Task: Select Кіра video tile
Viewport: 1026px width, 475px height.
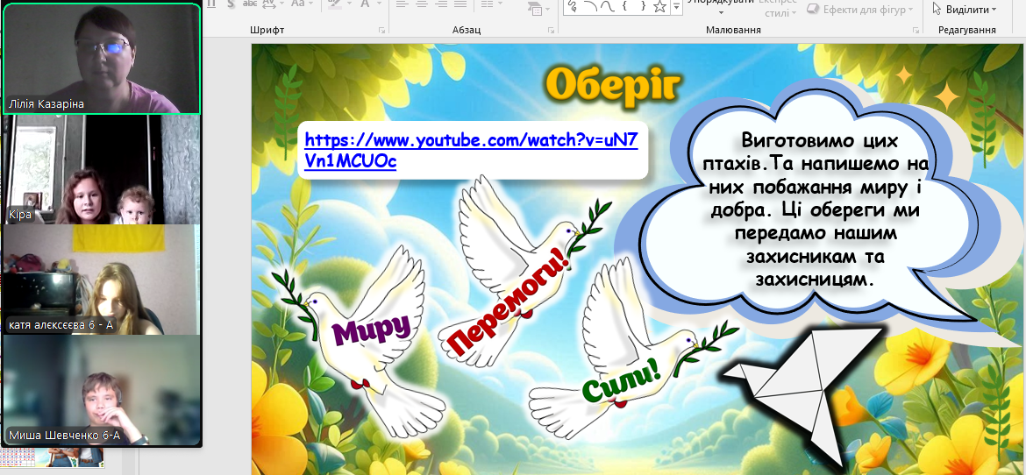Action: (102, 169)
